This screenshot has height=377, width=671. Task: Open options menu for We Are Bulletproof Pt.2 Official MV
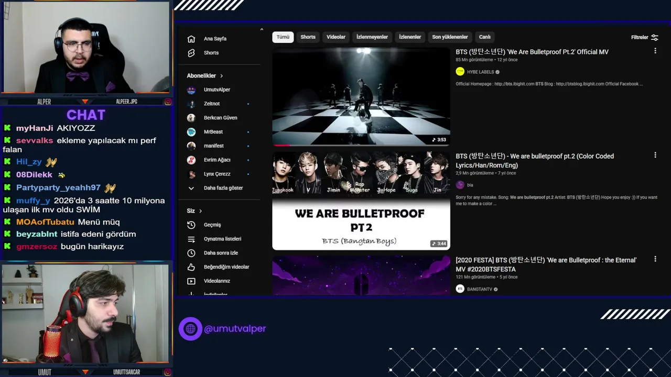click(x=655, y=51)
